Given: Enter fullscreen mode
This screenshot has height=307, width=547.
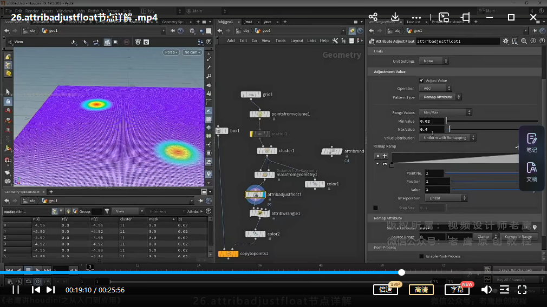Looking at the screenshot, I should (x=522, y=290).
